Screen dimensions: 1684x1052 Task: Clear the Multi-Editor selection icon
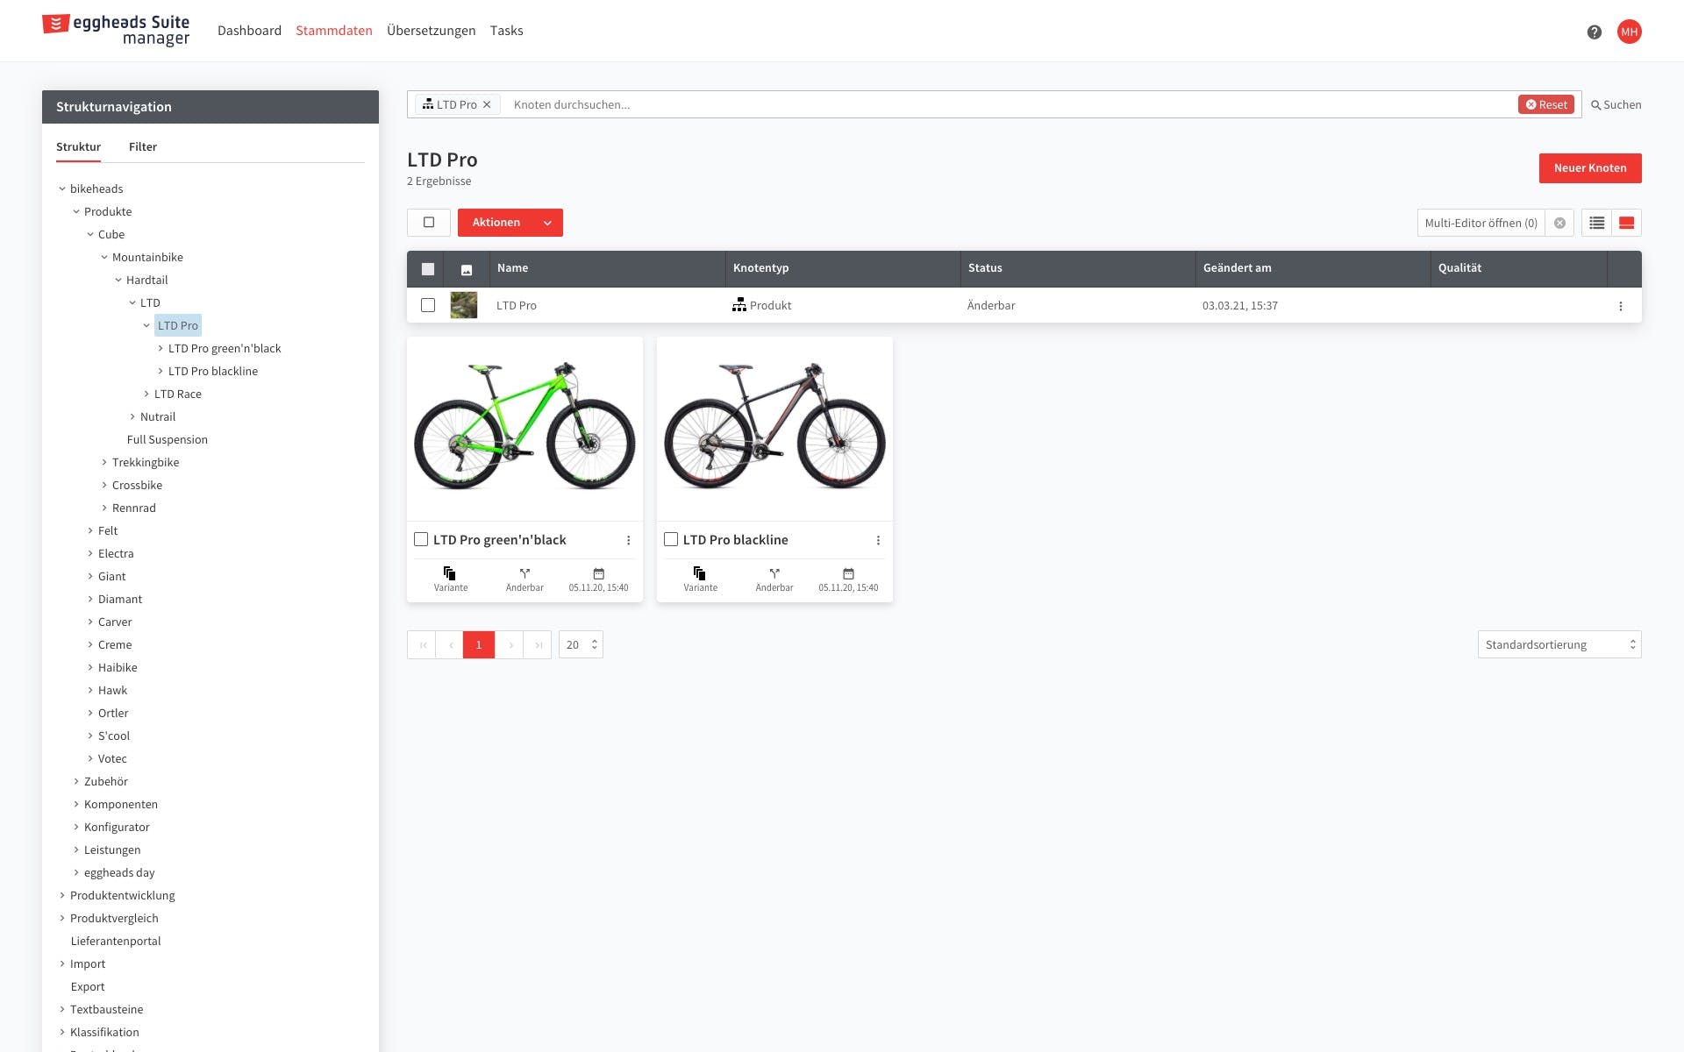(1559, 223)
